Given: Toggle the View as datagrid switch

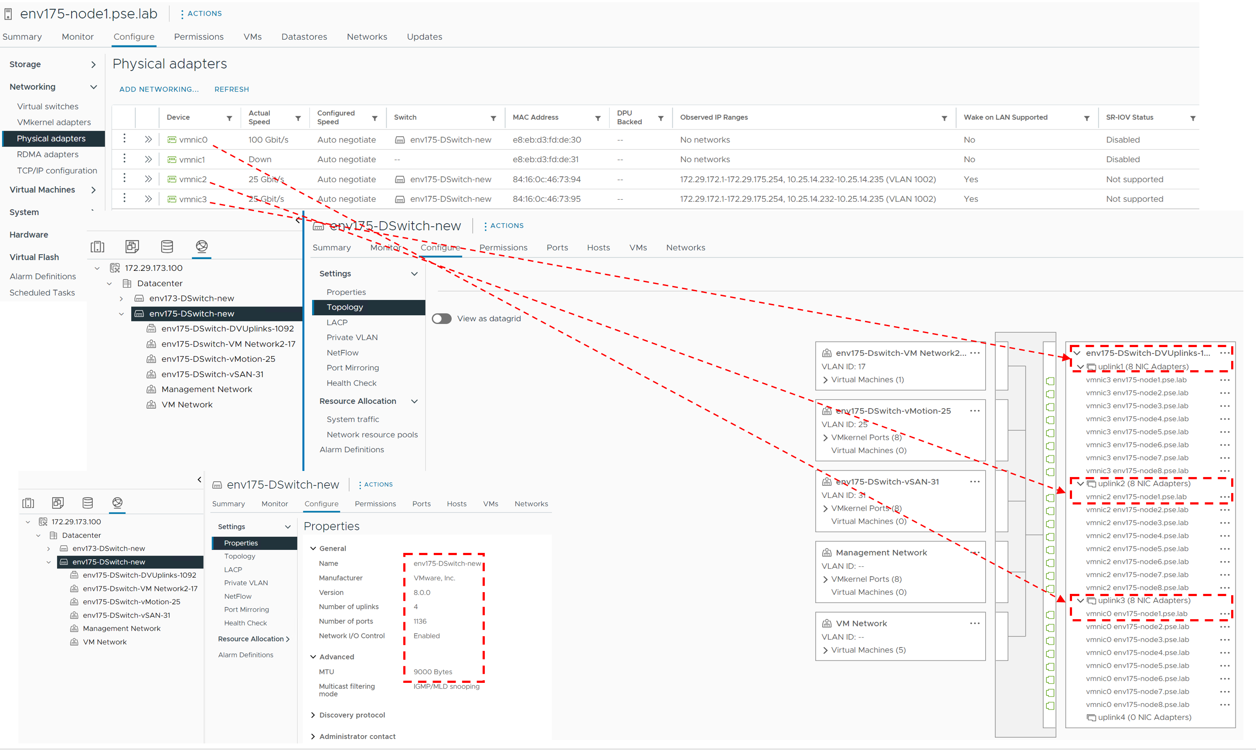Looking at the screenshot, I should coord(442,318).
